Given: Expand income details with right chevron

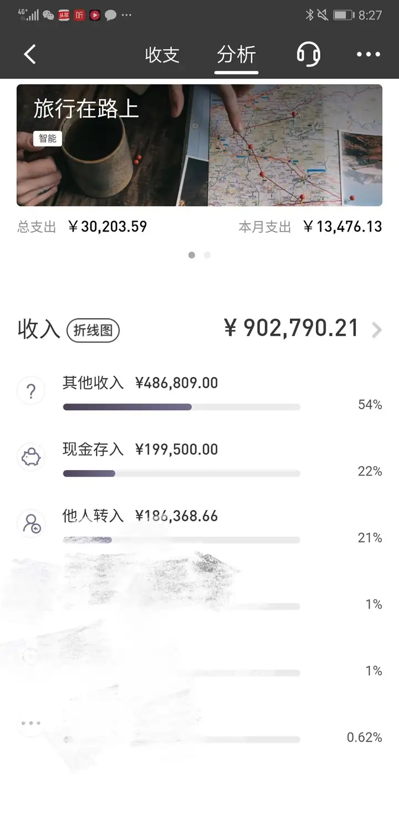Looking at the screenshot, I should (377, 331).
